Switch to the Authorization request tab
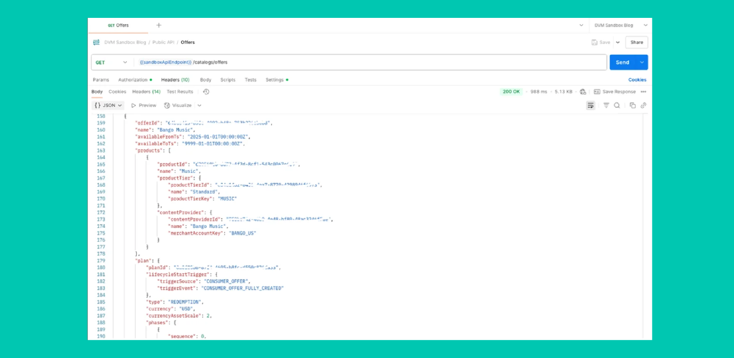The height and width of the screenshot is (358, 734). pos(133,80)
